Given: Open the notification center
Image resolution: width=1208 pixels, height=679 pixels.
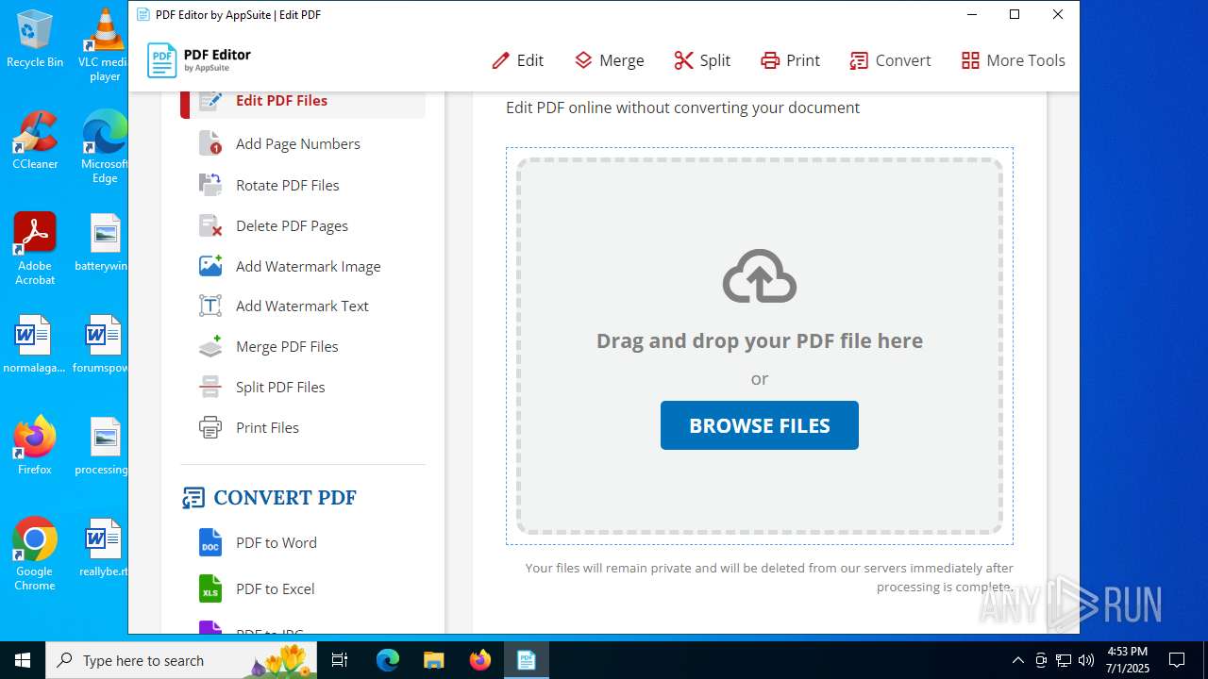Looking at the screenshot, I should tap(1177, 660).
